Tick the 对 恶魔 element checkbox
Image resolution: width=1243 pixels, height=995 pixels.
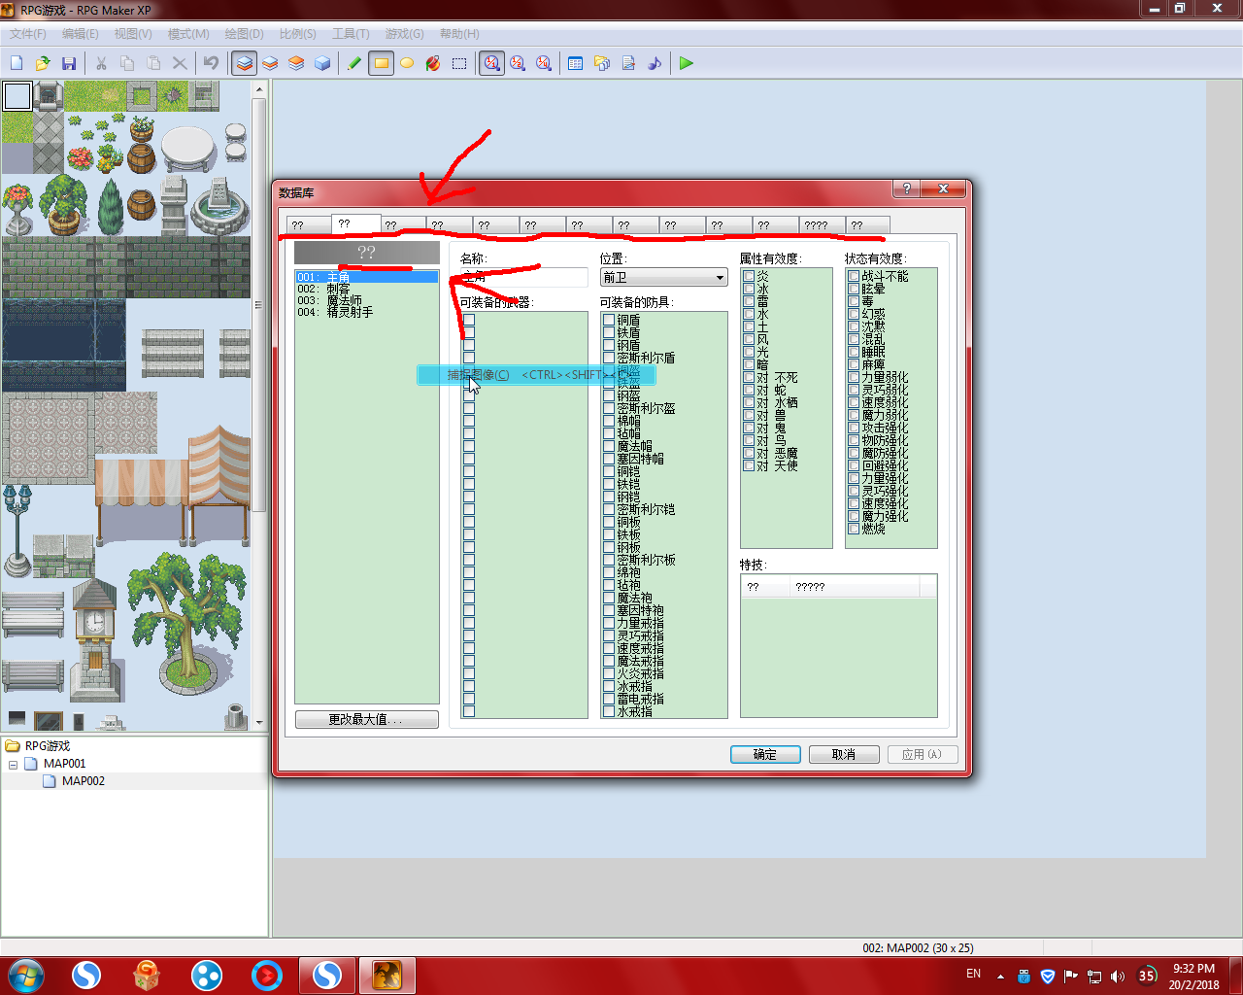pos(749,453)
